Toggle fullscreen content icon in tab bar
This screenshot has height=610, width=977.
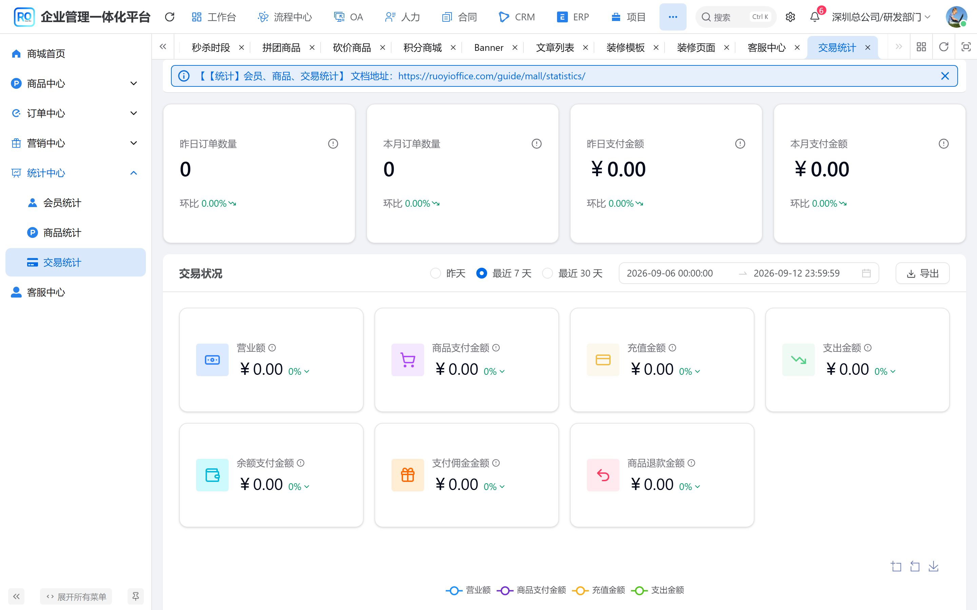tap(966, 47)
